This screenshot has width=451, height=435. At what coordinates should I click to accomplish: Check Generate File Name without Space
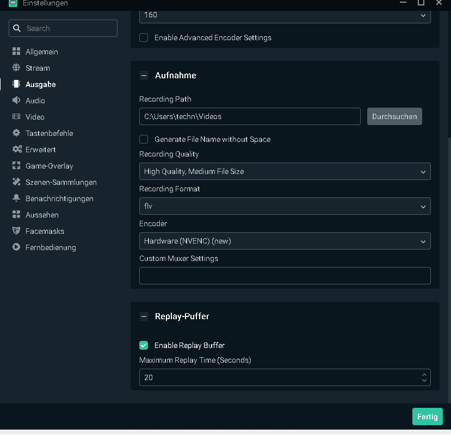144,139
